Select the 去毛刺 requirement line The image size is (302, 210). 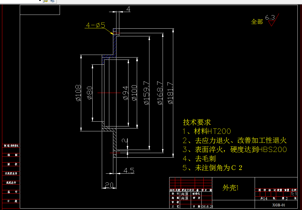pyautogui.click(x=199, y=159)
